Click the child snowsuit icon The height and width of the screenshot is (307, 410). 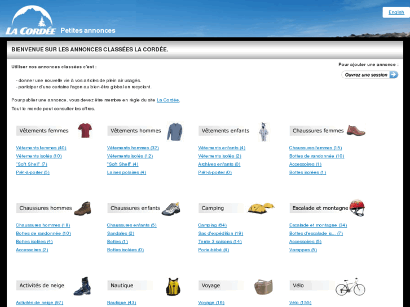263,132
